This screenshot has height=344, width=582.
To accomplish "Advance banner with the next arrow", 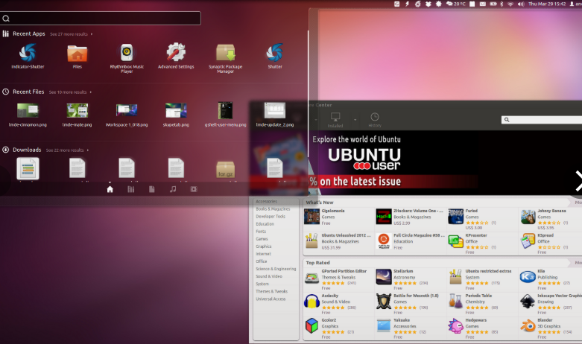I will (578, 181).
